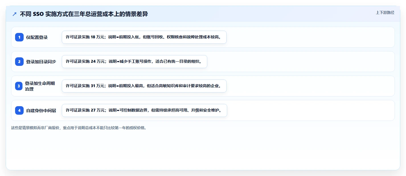Click the number 3 step badge
The height and width of the screenshot is (176, 406).
click(19, 86)
